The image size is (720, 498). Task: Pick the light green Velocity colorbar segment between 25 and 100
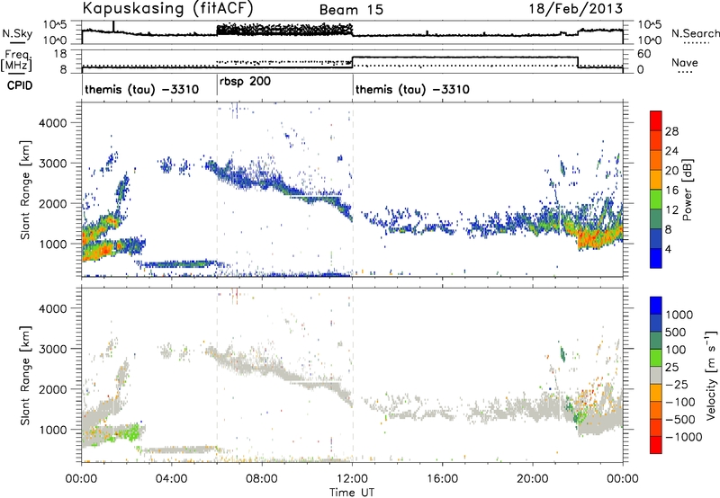[x=656, y=358]
